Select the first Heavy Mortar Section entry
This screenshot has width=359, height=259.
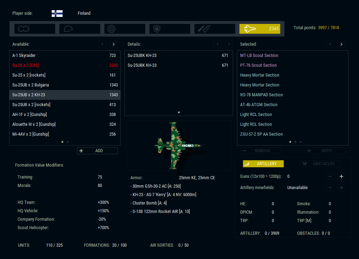tap(293, 75)
